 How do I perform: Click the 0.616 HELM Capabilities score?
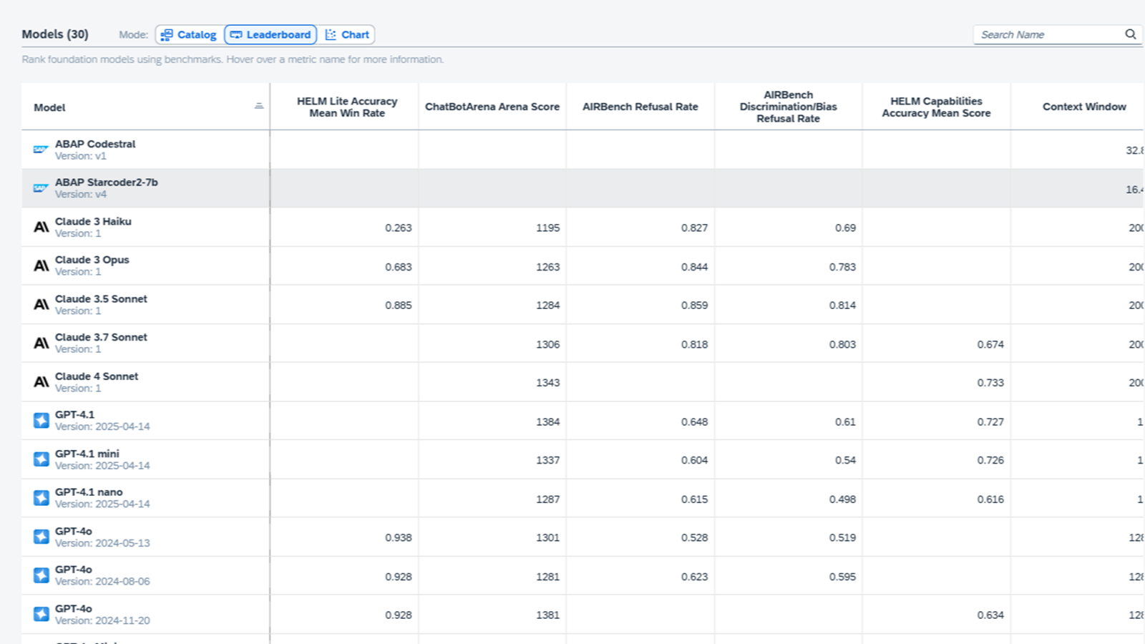click(990, 499)
